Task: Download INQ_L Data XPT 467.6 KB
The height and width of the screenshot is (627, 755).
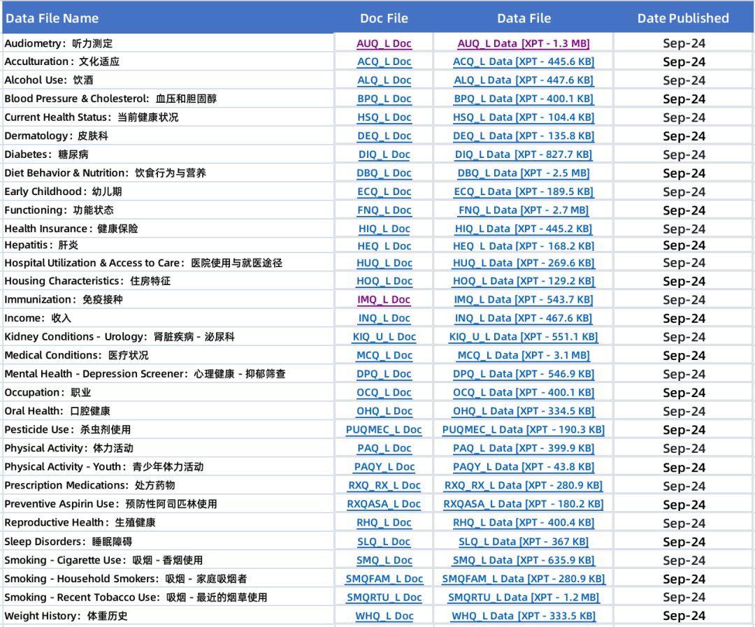Action: coord(524,318)
